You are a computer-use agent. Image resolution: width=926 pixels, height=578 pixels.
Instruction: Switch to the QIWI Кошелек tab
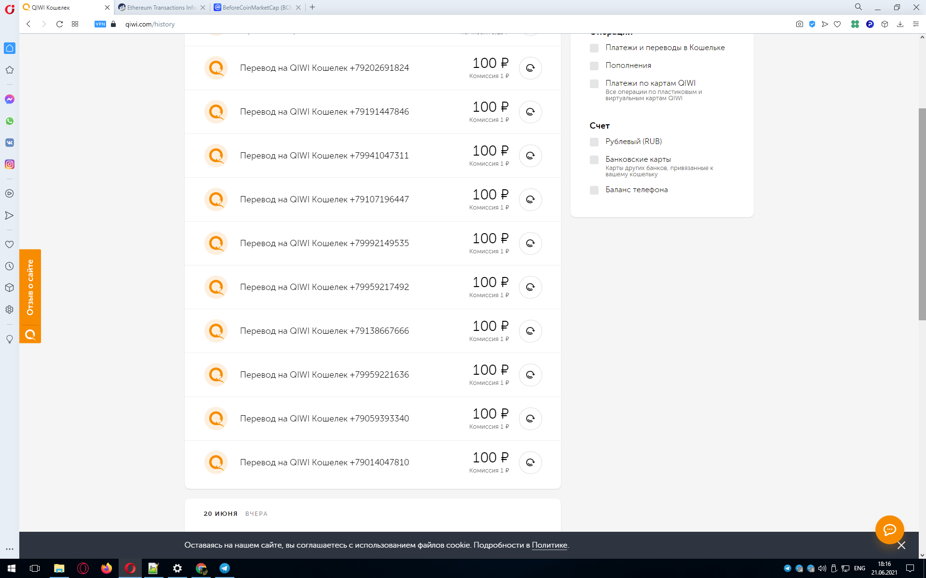tap(66, 7)
